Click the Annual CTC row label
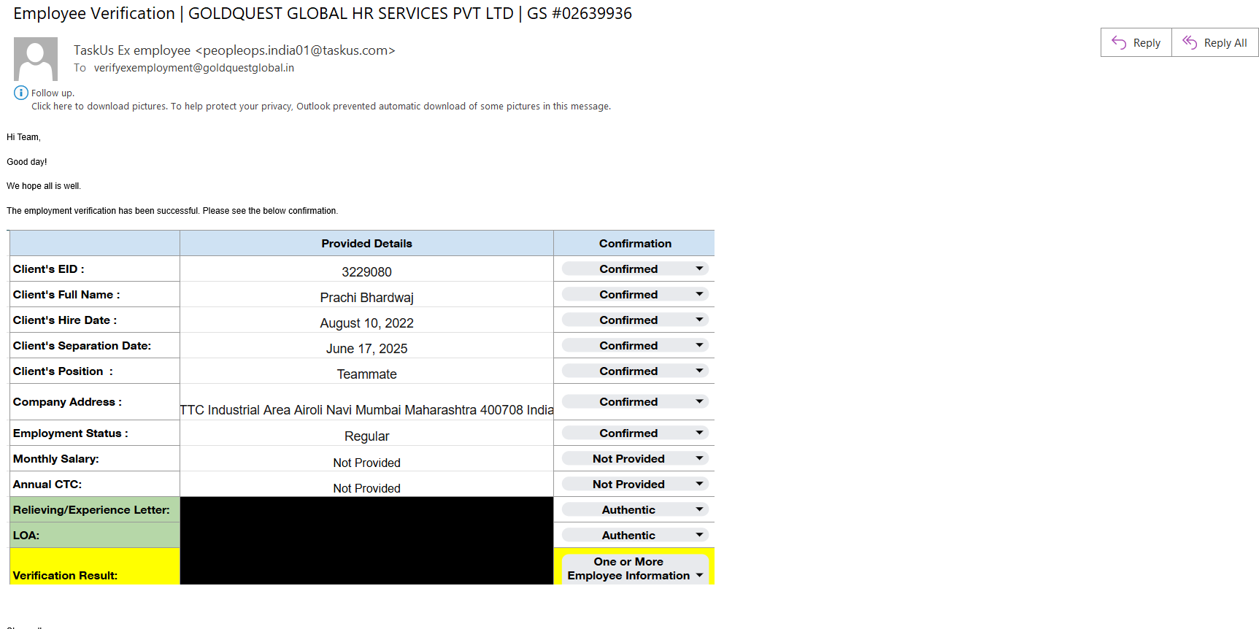This screenshot has width=1259, height=629. (47, 485)
